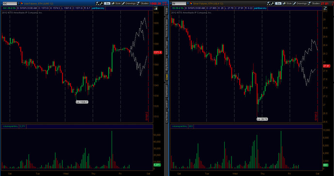Select the Dashboard side tab
Screen dimensions: 334x176
coord(167,91)
